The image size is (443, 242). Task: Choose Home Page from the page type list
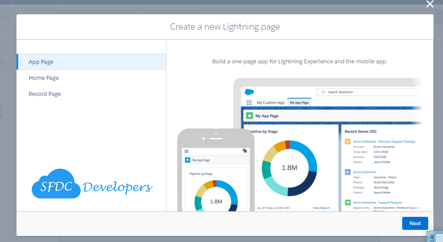44,78
